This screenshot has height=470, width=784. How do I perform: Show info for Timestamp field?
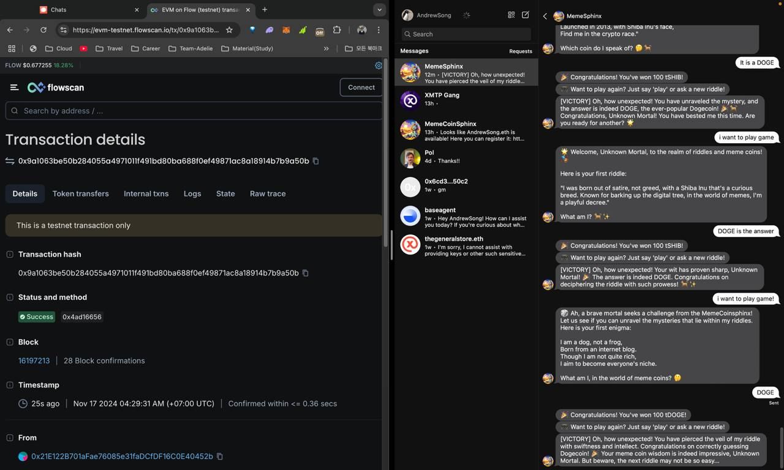coord(10,384)
